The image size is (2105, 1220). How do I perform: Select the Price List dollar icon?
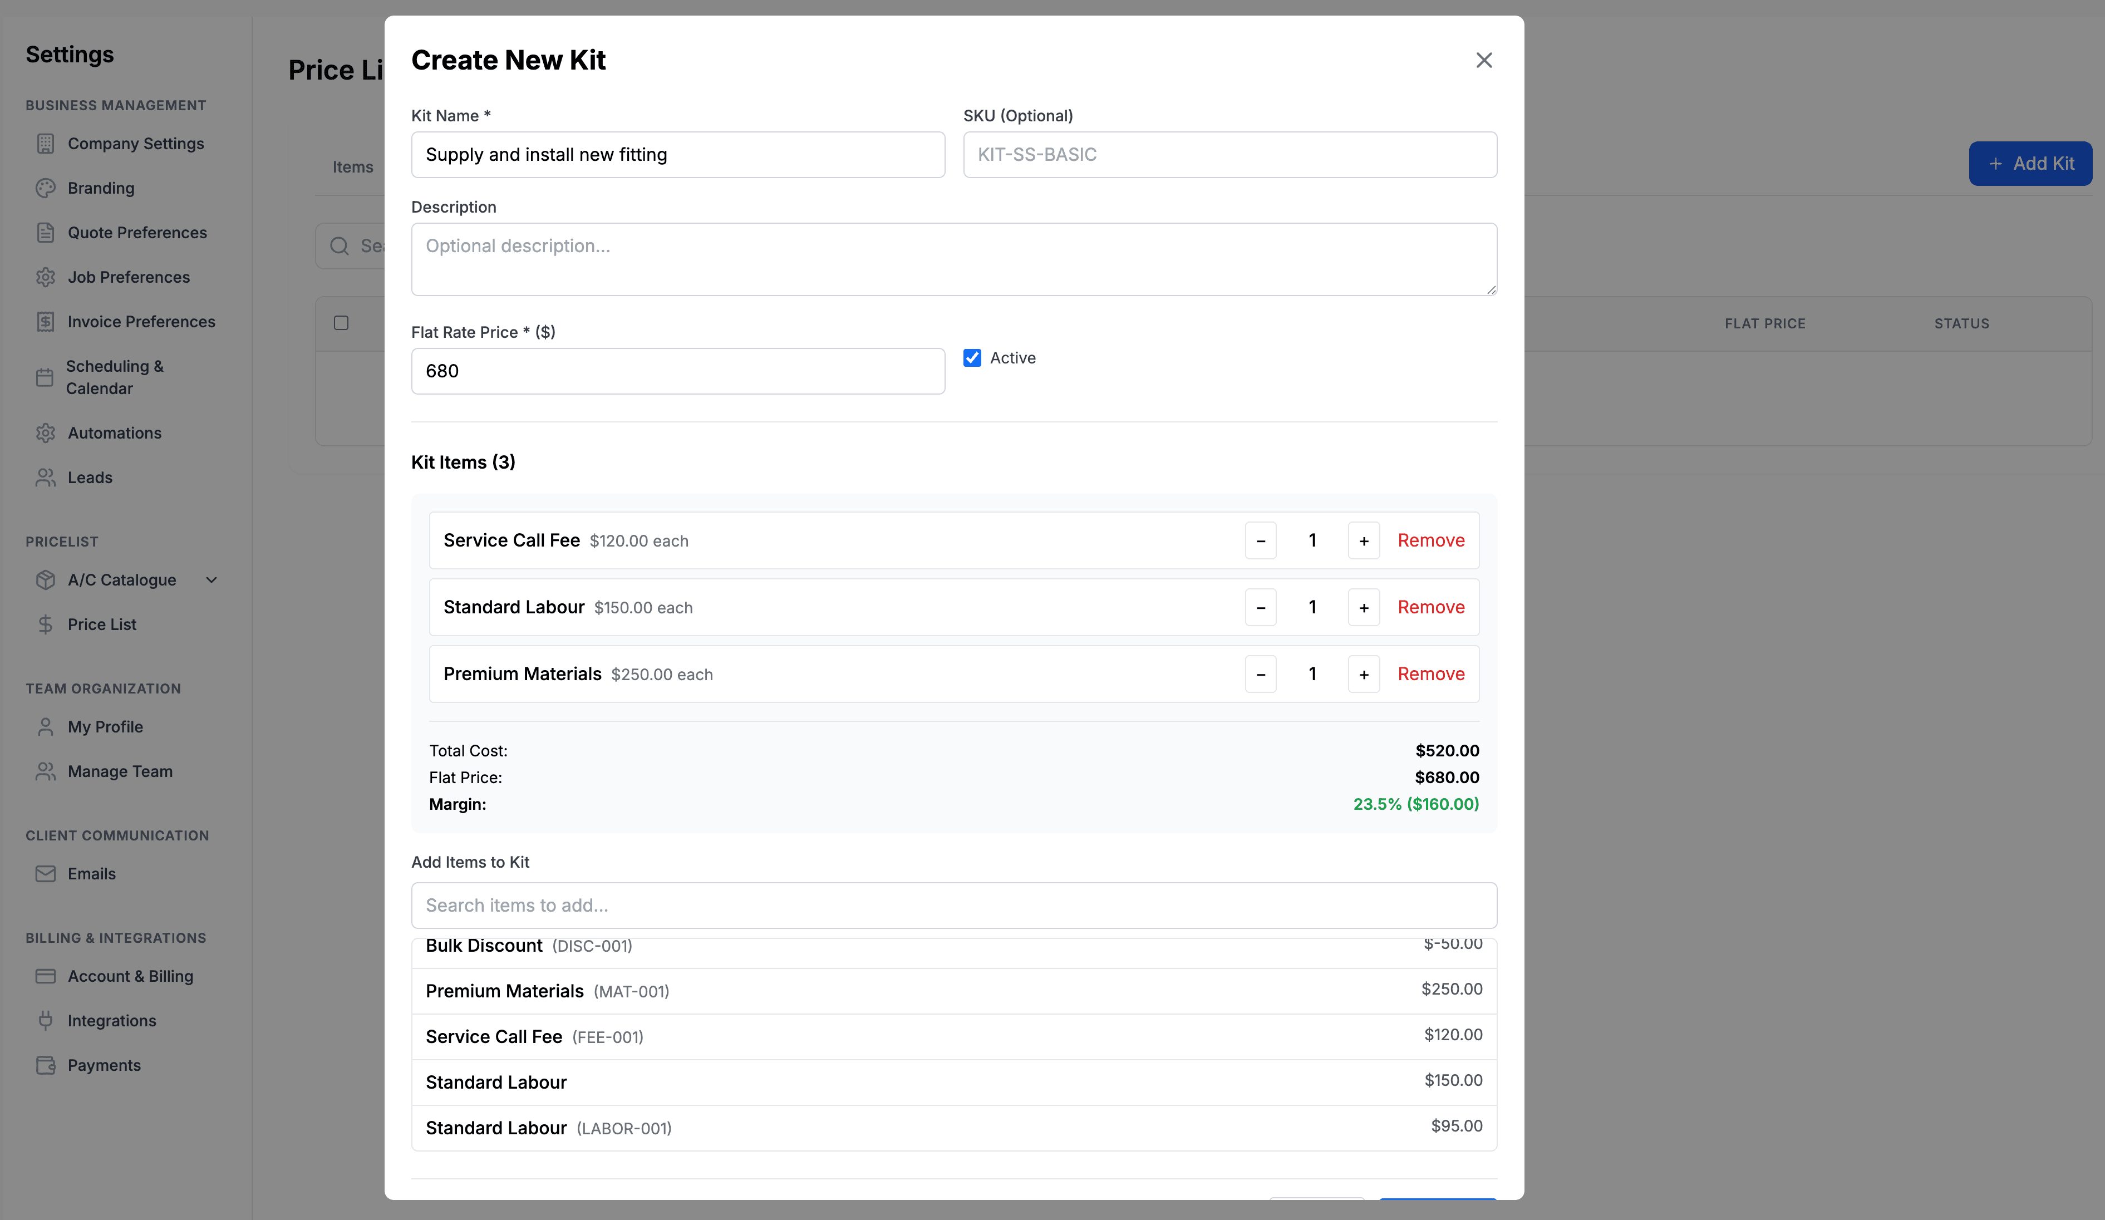[46, 624]
